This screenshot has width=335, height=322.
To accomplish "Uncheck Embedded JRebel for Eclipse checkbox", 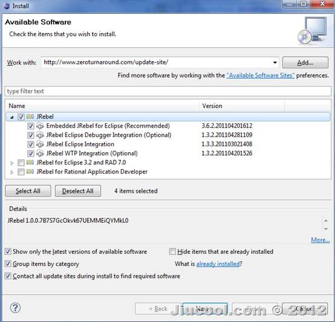I will pyautogui.click(x=31, y=126).
